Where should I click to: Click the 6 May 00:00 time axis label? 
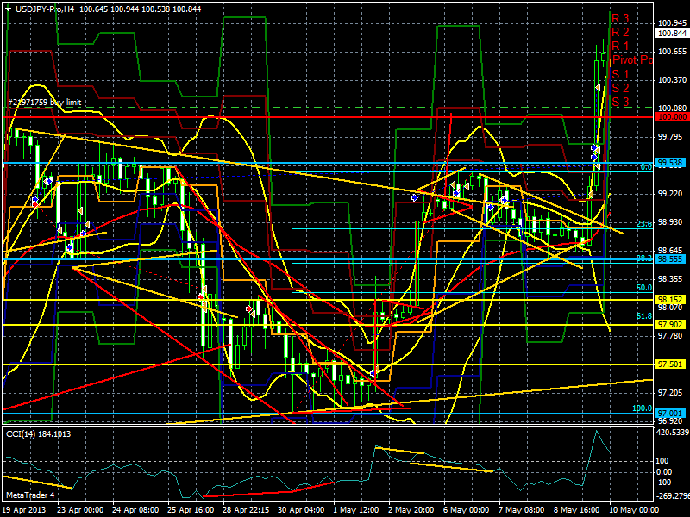466,510
